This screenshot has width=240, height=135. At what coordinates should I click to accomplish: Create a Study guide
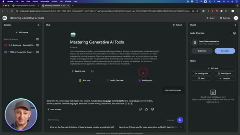point(201,73)
